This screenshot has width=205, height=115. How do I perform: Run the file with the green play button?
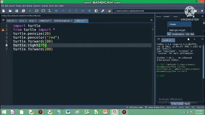coord(30,11)
